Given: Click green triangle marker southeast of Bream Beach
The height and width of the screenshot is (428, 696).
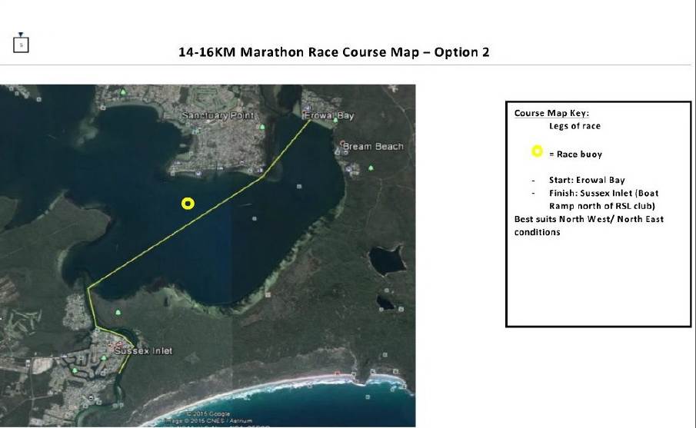Looking at the screenshot, I should point(371,168).
